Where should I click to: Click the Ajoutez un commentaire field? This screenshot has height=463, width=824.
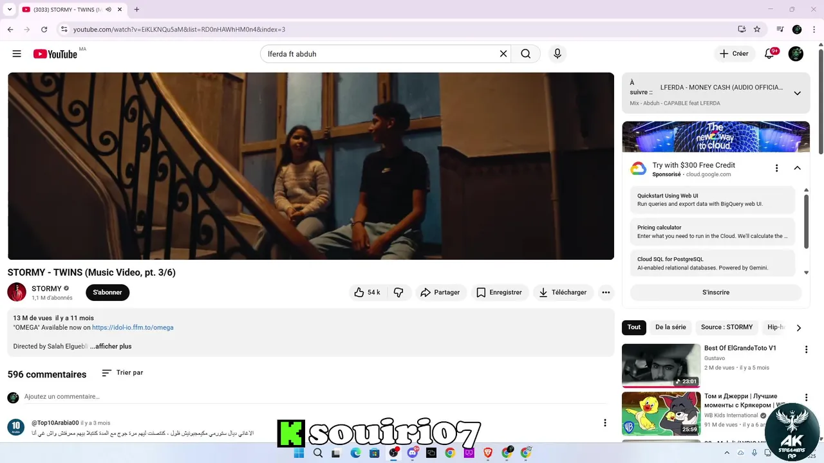tap(315, 397)
